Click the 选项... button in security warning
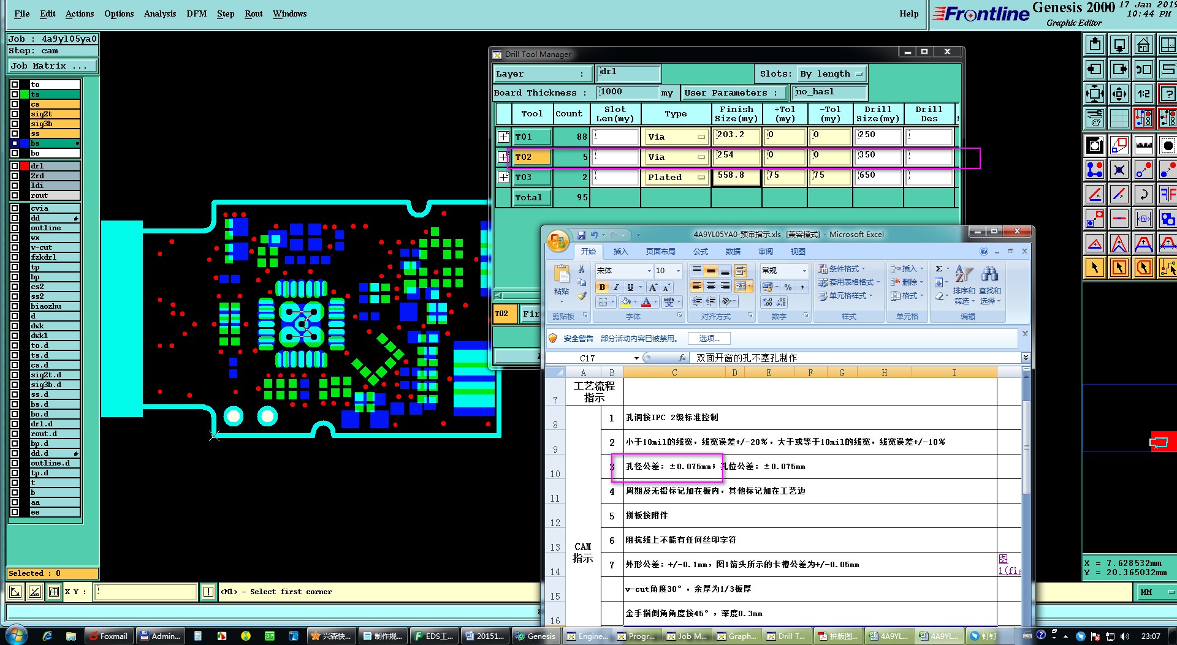Screen dimensions: 1177x645 709,338
